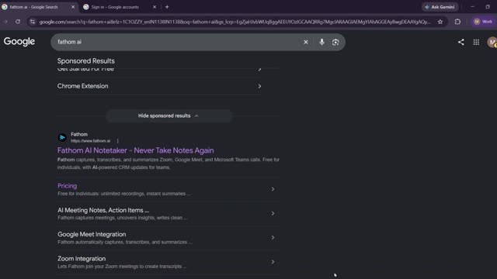
Task: Open Fathom AI Notetaker - Never Take Notes Again
Action: click(x=135, y=150)
